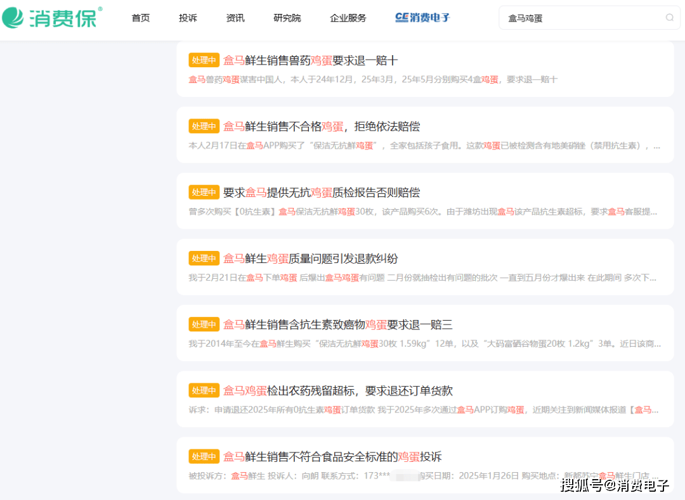Click 处理中 badge on 质检报告 complaint

tap(204, 193)
